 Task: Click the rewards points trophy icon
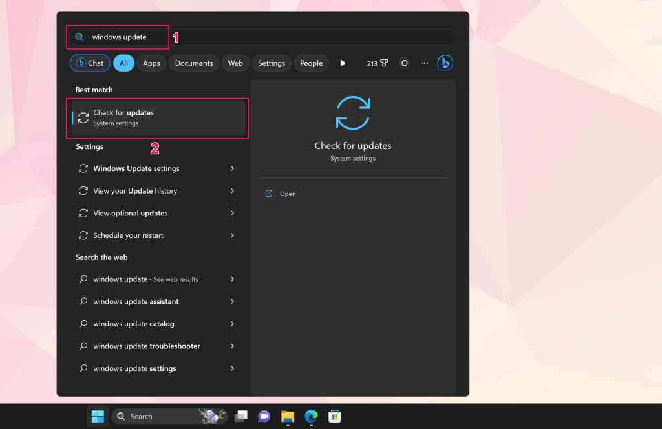click(x=384, y=63)
